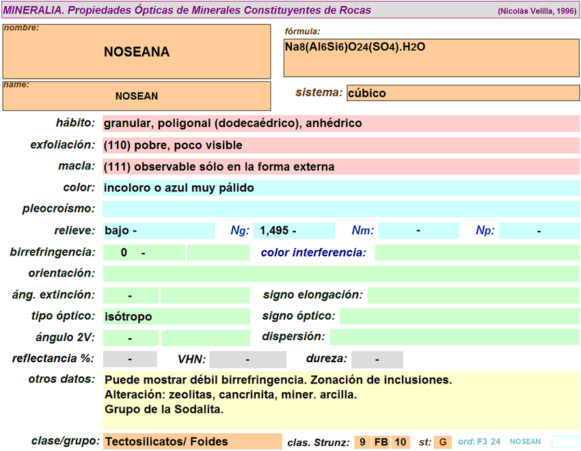The height and width of the screenshot is (451, 581).
Task: Select the Nm refractive index field
Action: (x=418, y=231)
